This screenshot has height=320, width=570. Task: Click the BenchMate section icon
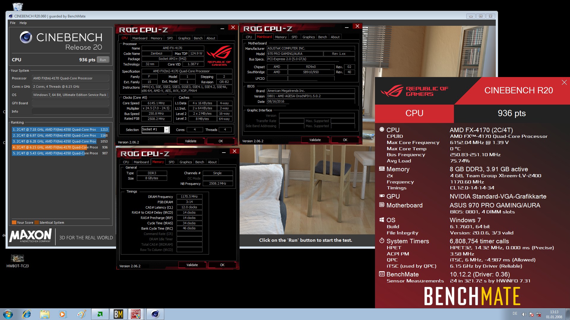coord(381,274)
